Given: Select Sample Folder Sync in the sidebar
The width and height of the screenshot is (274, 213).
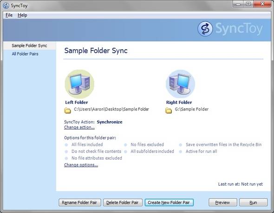Looking at the screenshot, I should [29, 45].
